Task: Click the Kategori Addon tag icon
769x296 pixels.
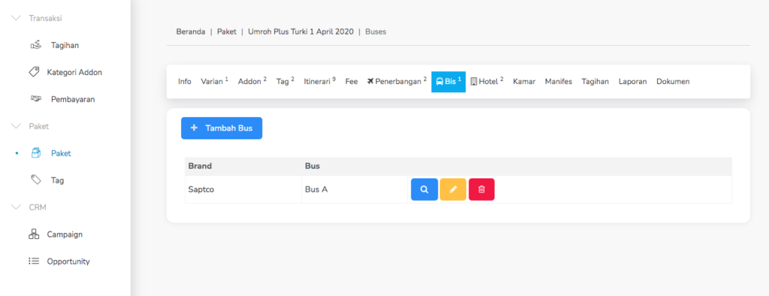Action: click(34, 72)
